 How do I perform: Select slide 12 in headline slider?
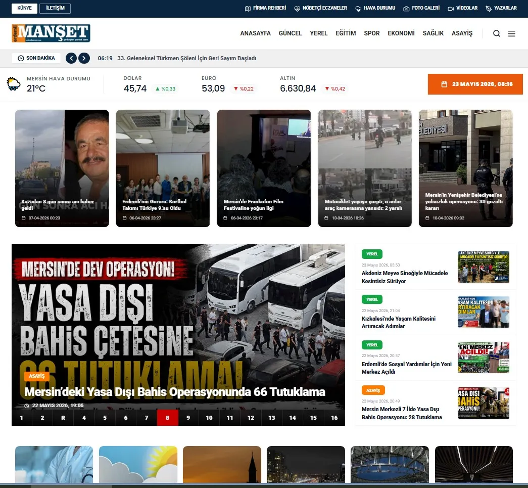click(251, 418)
